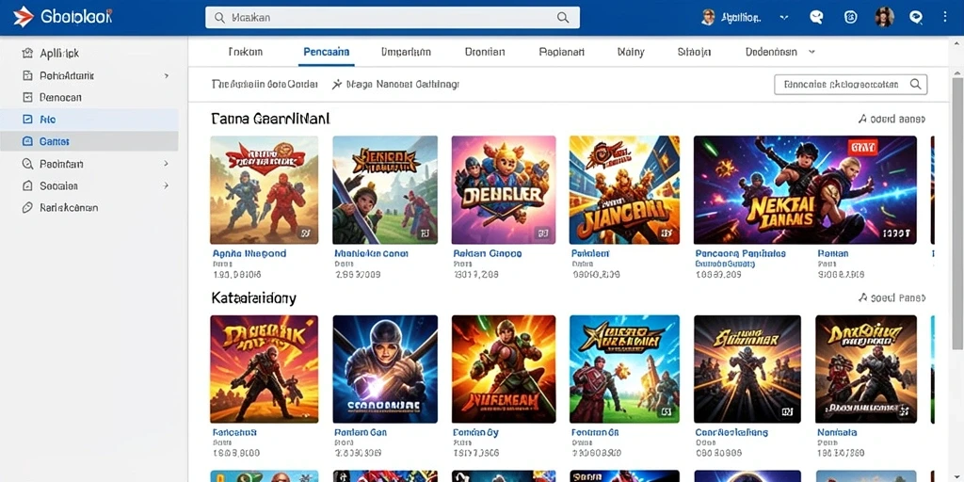Click the circular badge icon in header

pyautogui.click(x=851, y=17)
